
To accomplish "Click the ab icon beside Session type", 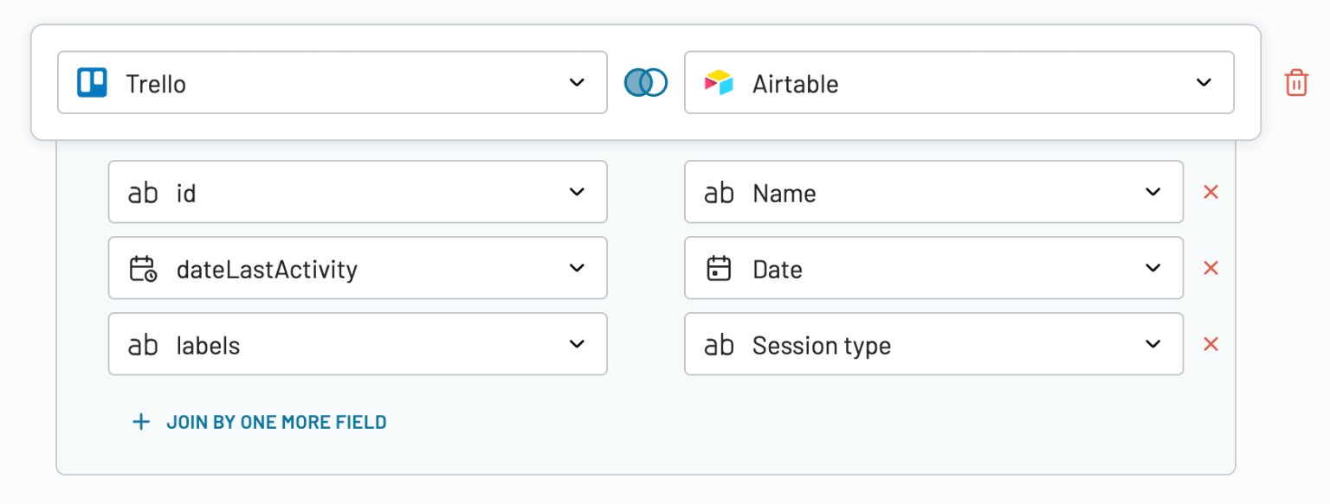I will coord(719,344).
